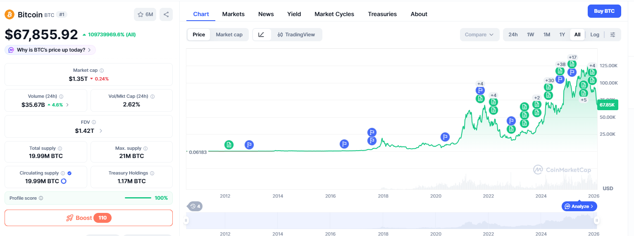Open the Markets tab
Image resolution: width=634 pixels, height=236 pixels.
click(233, 14)
